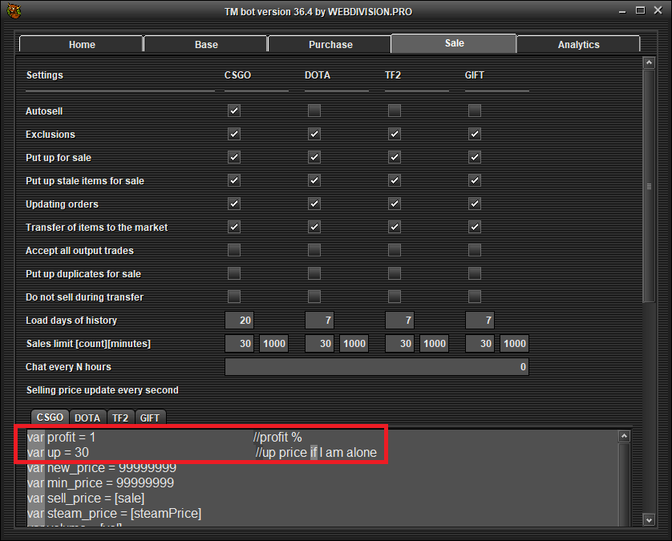Enable Autosell for DOTA
This screenshot has width=672, height=541.
(x=314, y=111)
